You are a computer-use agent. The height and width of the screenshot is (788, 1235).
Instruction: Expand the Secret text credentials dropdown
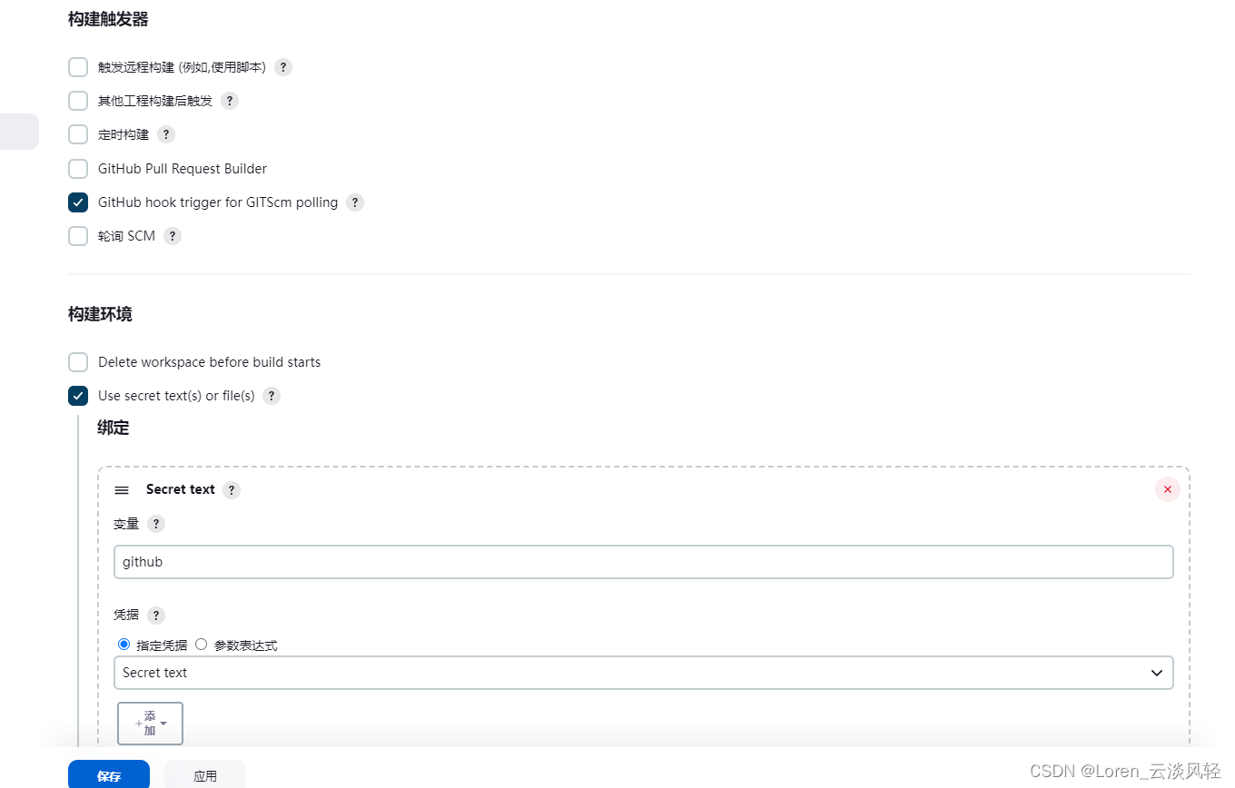pos(644,673)
